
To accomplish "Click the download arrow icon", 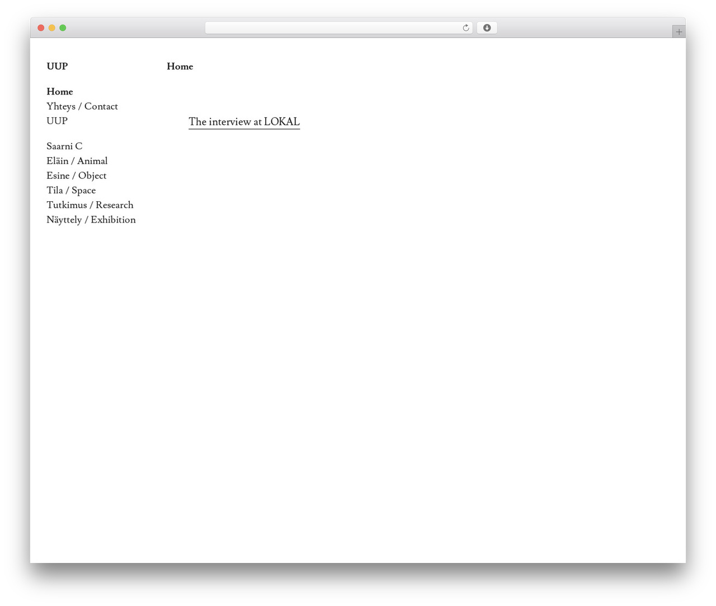I will (x=487, y=28).
